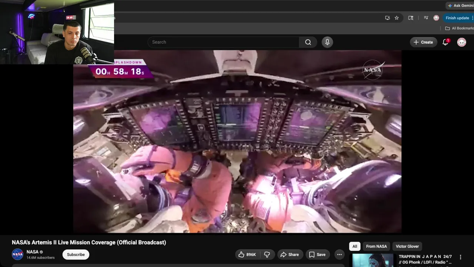Open more actions ellipsis under the video
This screenshot has height=267, width=474.
coord(340,254)
